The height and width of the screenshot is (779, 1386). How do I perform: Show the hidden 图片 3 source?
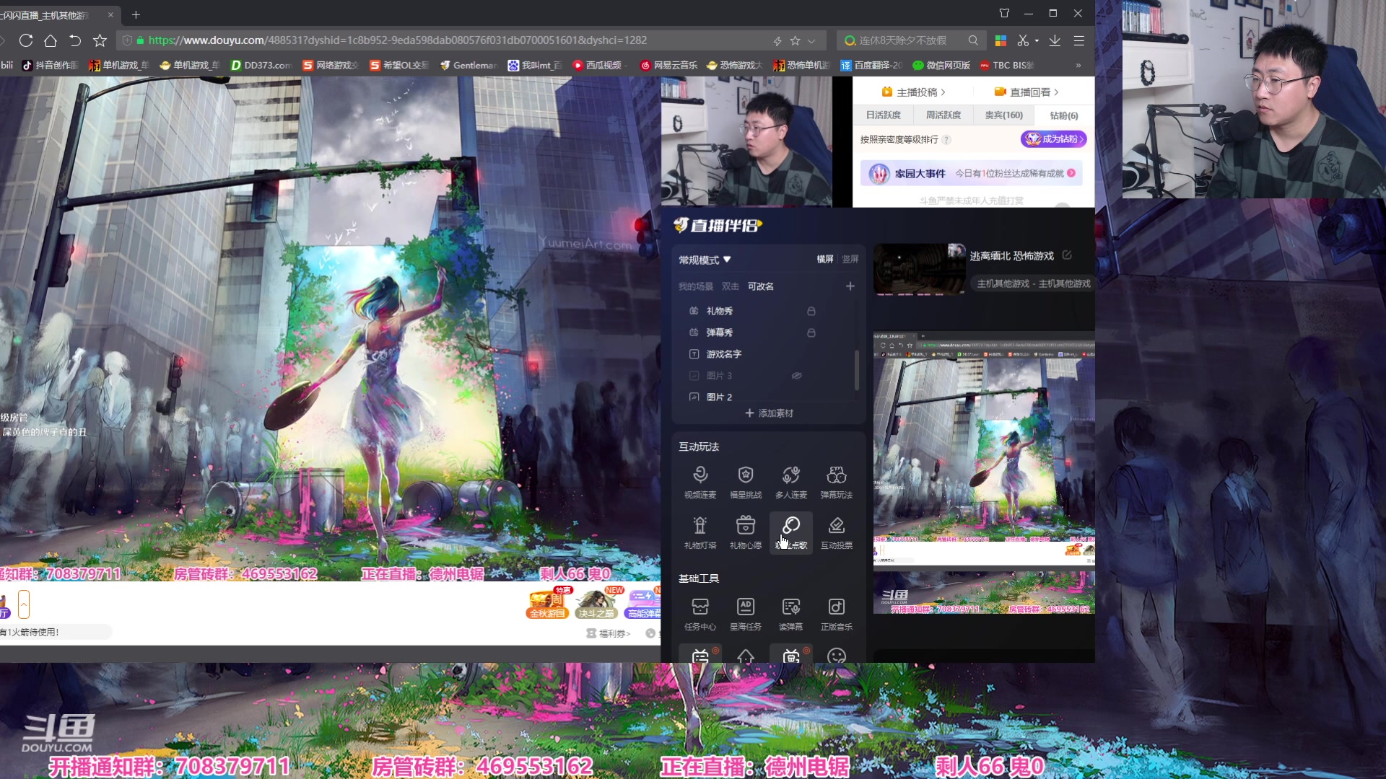[797, 376]
